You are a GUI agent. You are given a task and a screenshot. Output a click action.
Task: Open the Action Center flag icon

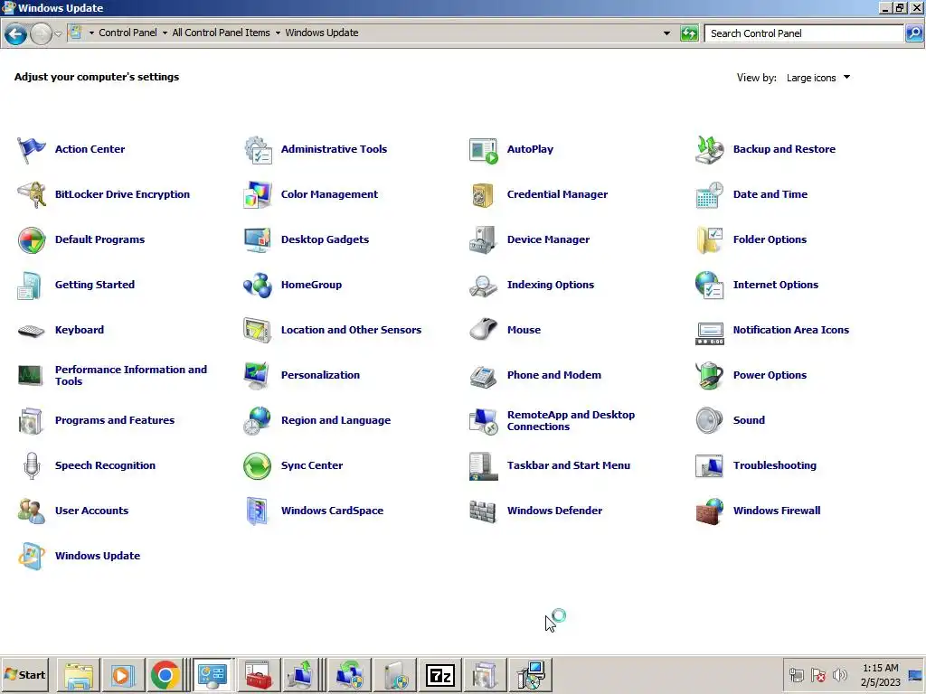coord(32,149)
